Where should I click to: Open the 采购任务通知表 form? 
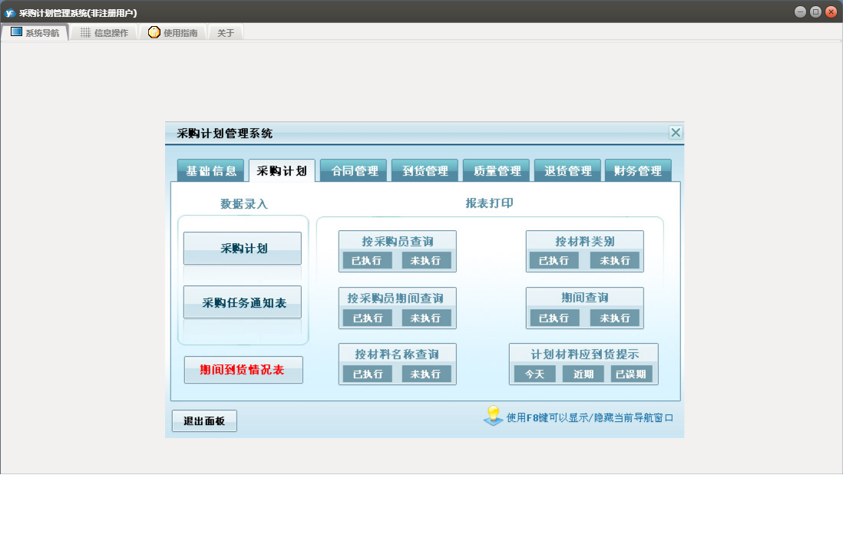tap(243, 303)
